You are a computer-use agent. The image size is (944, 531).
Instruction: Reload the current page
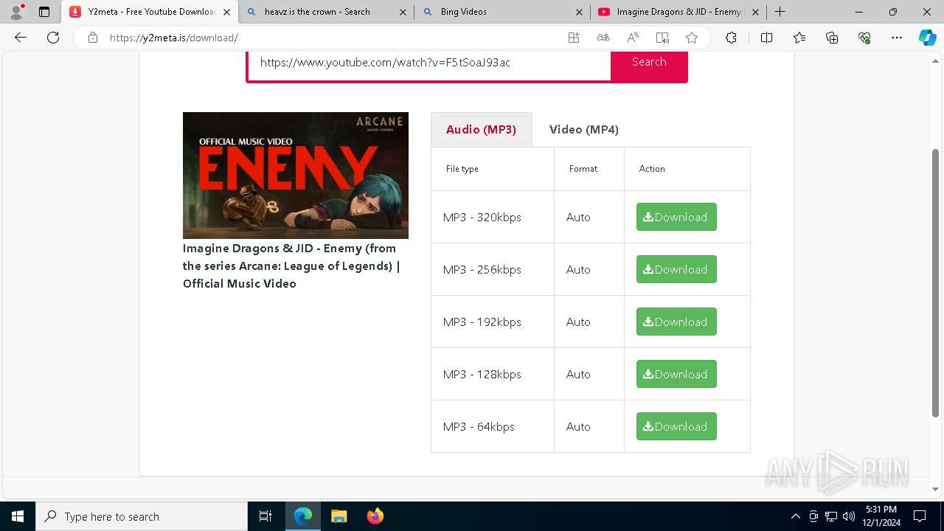[53, 38]
